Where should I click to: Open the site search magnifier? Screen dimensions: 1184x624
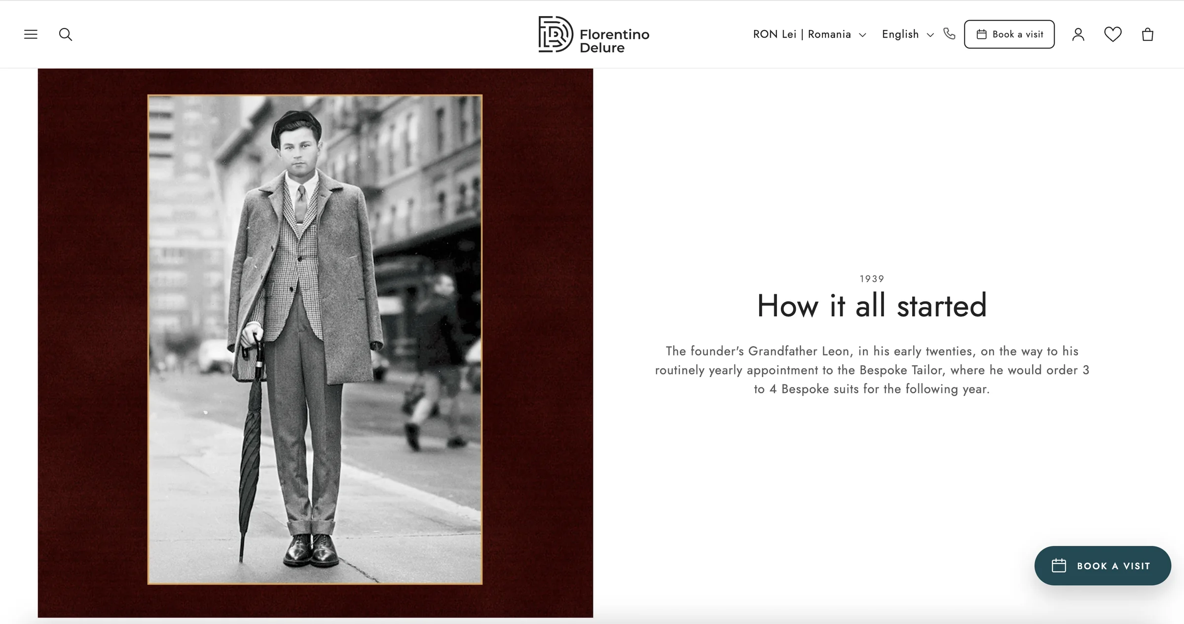[x=66, y=35]
